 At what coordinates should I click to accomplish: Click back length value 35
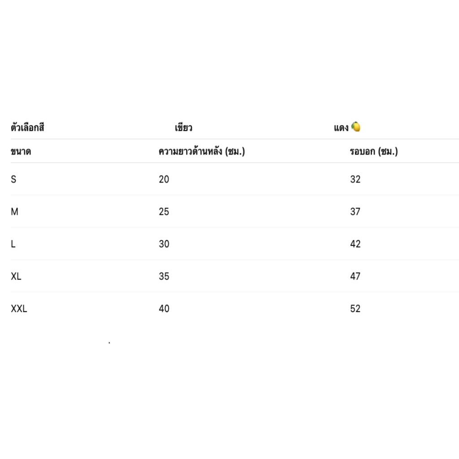164,276
